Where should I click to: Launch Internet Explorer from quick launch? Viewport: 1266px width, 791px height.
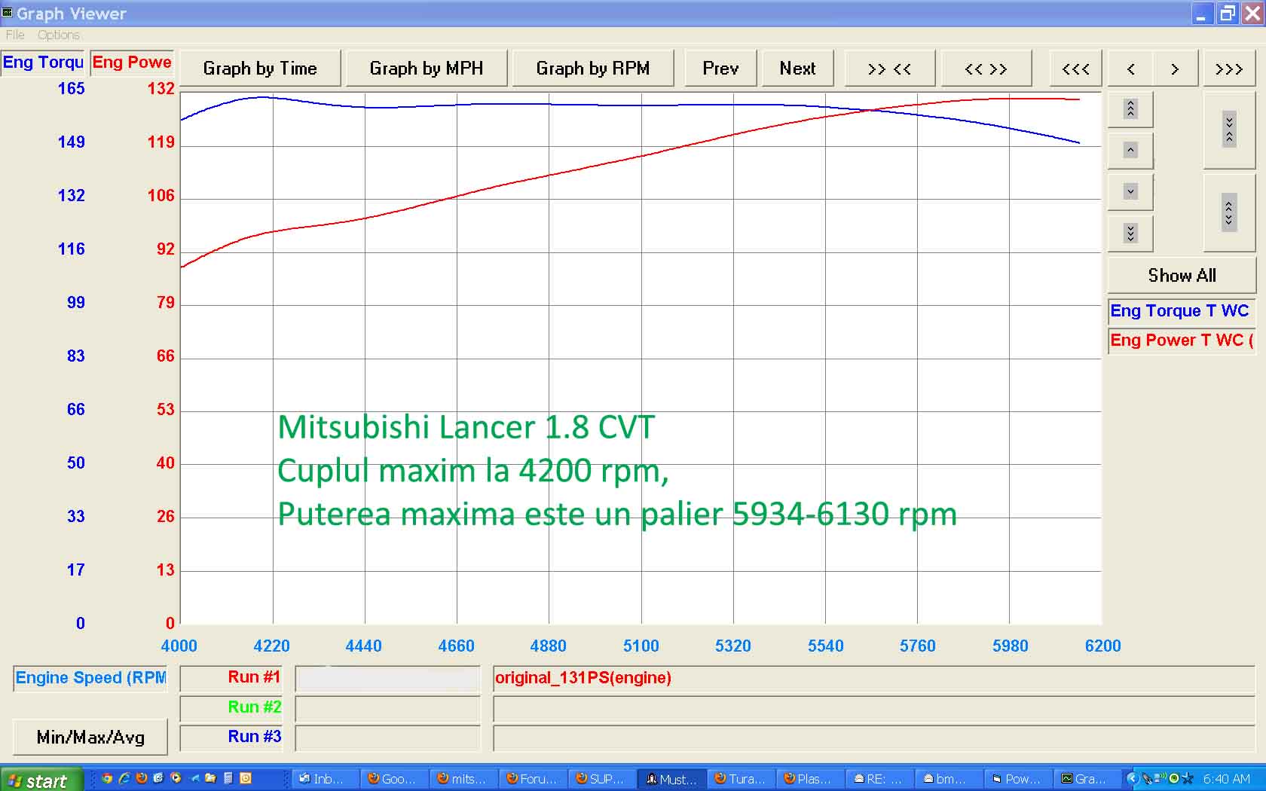click(x=124, y=778)
